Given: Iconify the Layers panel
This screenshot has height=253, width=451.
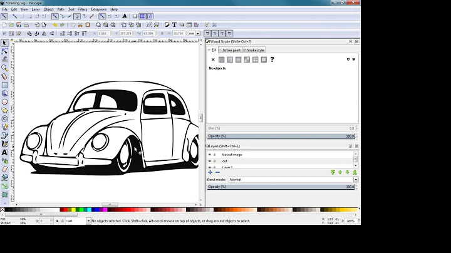Looking at the screenshot, I should (350, 146).
